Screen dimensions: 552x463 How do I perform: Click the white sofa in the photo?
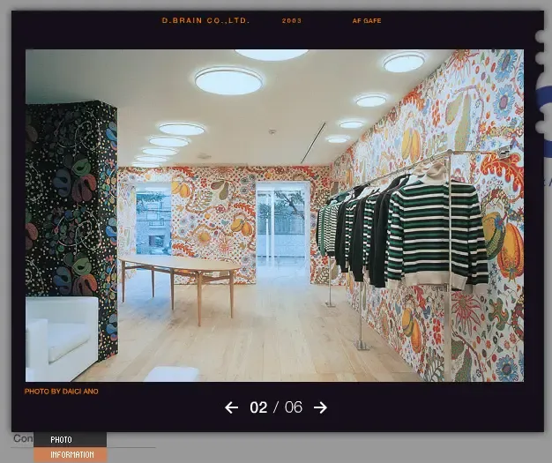62,339
